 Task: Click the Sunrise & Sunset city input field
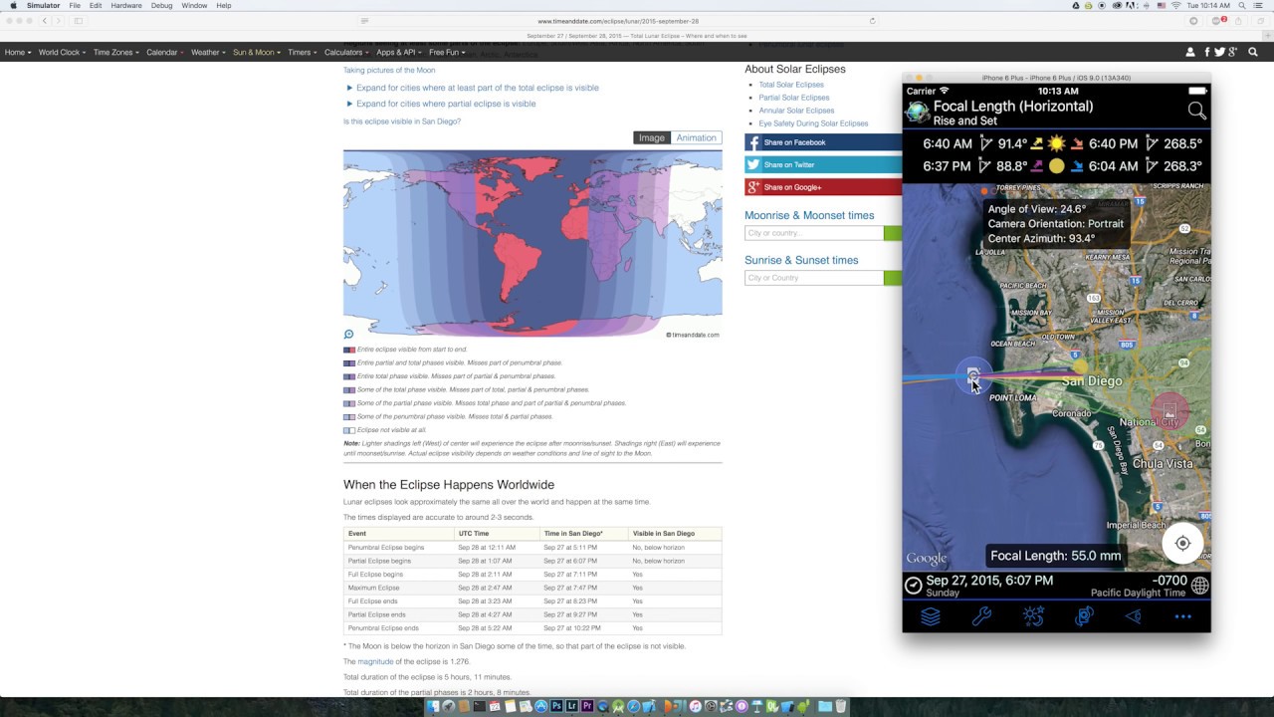(813, 278)
